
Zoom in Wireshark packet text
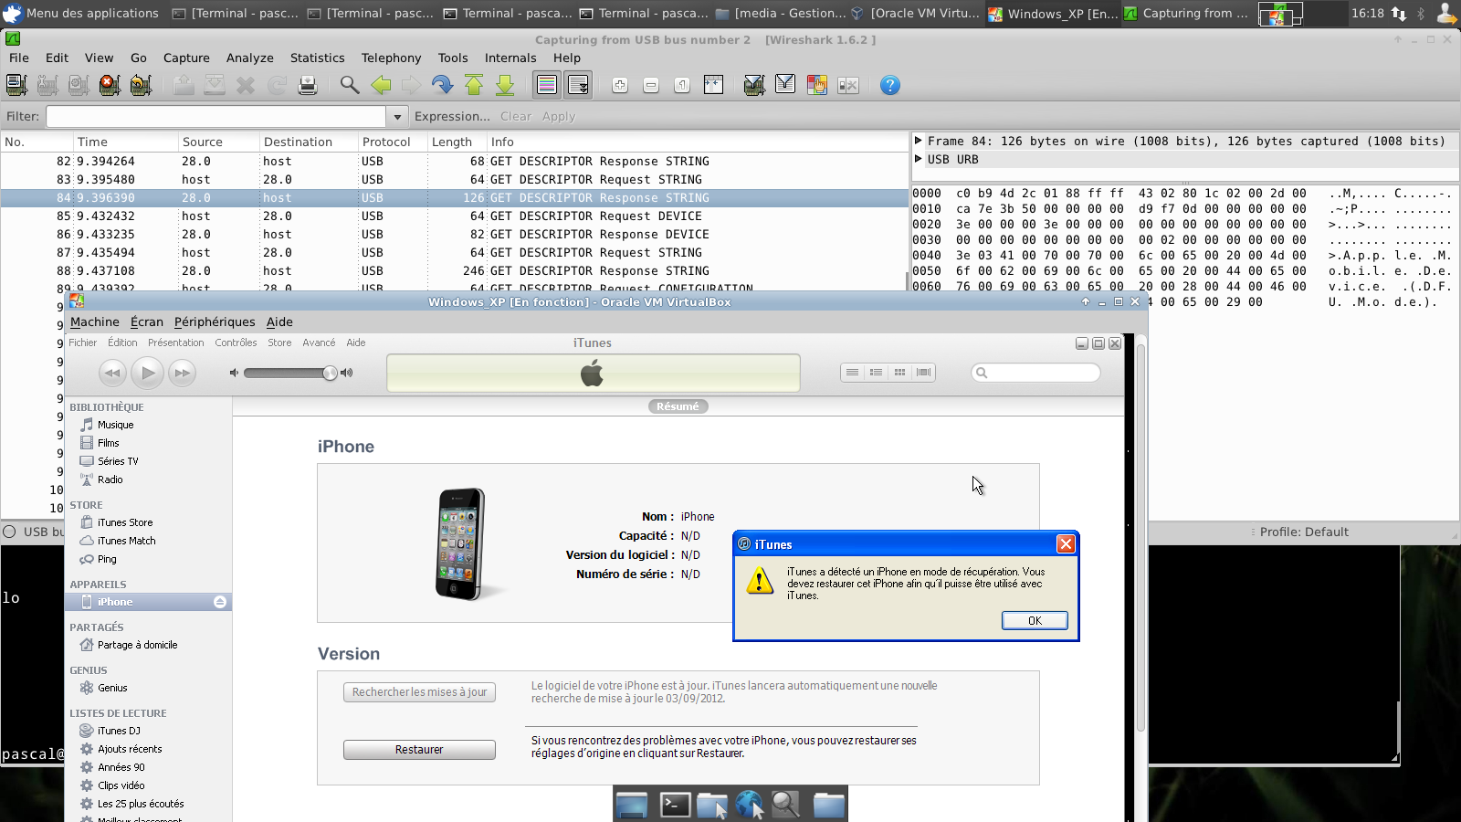[620, 85]
